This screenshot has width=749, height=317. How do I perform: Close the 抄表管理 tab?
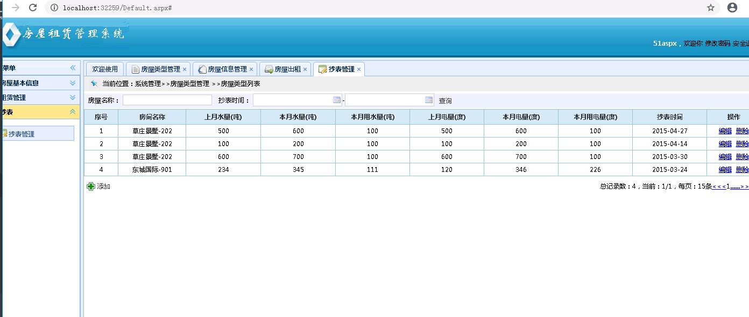[359, 69]
